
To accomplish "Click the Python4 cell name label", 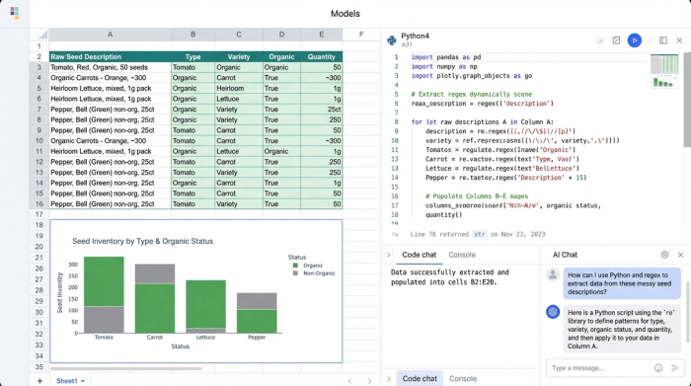I will click(415, 37).
